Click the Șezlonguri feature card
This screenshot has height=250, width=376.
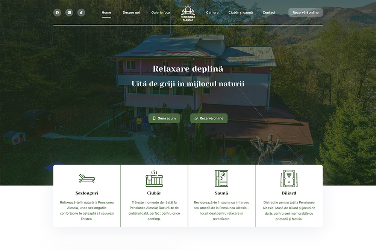[86, 195]
